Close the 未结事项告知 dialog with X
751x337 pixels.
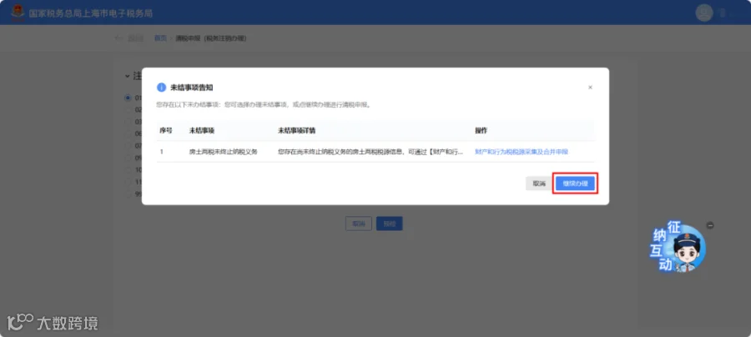point(590,88)
